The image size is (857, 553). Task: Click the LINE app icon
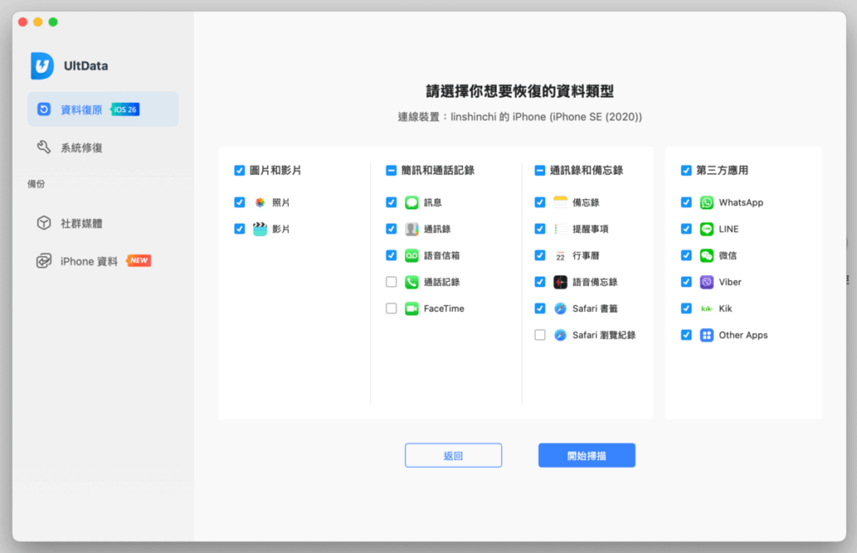tap(707, 228)
